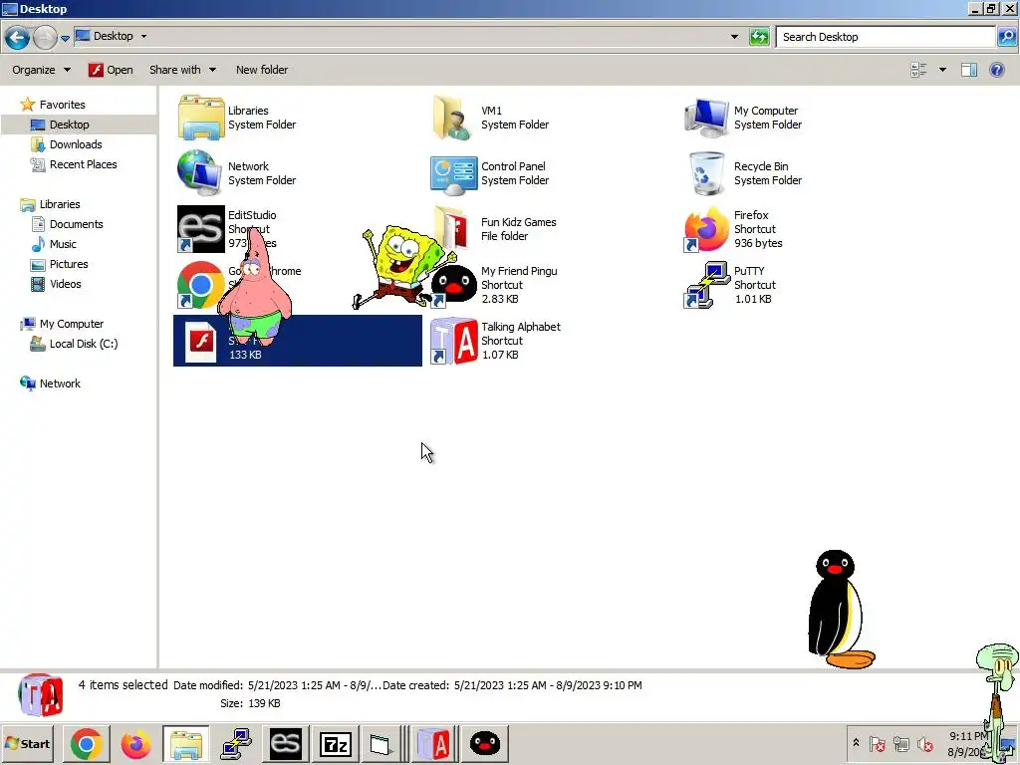Select the Control Panel icon
The image size is (1020, 765).
click(453, 174)
